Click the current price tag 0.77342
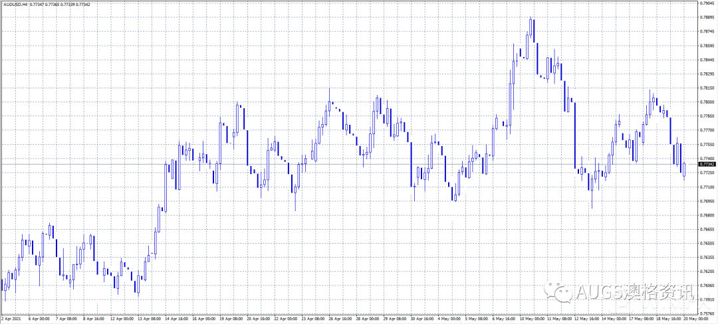The width and height of the screenshot is (718, 324). click(707, 164)
